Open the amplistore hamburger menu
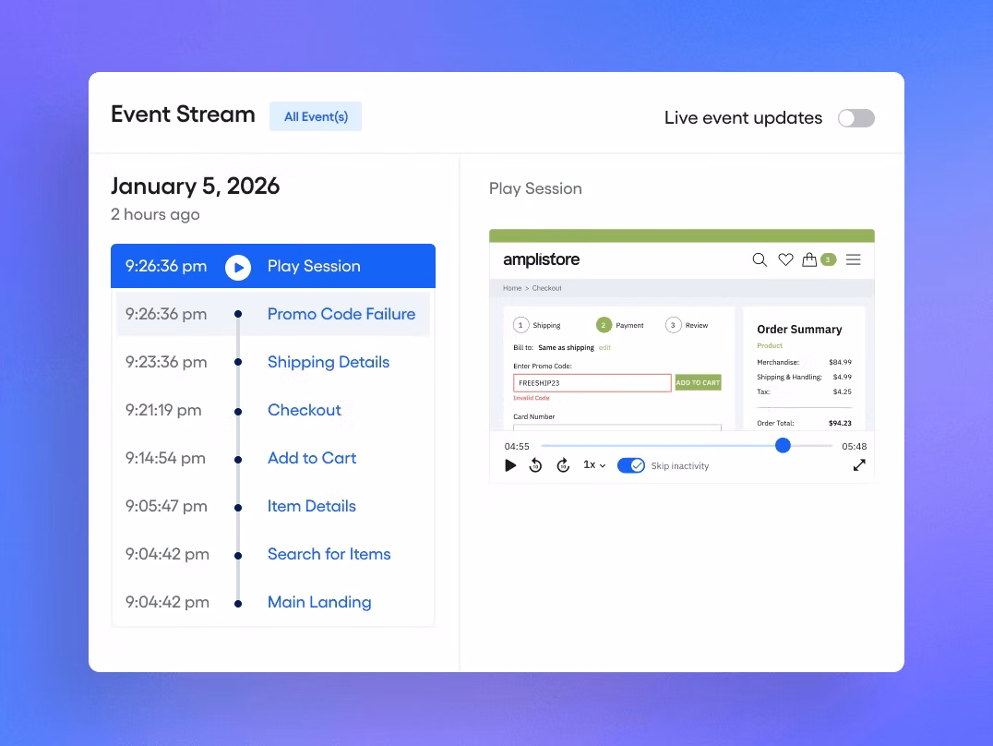Screen dimensions: 993x746 (853, 260)
